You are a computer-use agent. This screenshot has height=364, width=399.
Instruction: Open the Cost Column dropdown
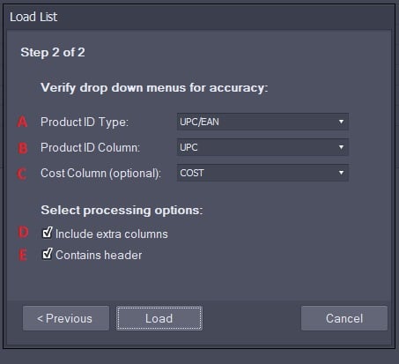click(262, 173)
